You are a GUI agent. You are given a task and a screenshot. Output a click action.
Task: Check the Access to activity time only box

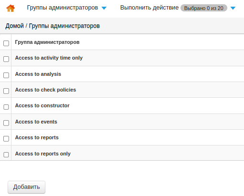point(6,59)
